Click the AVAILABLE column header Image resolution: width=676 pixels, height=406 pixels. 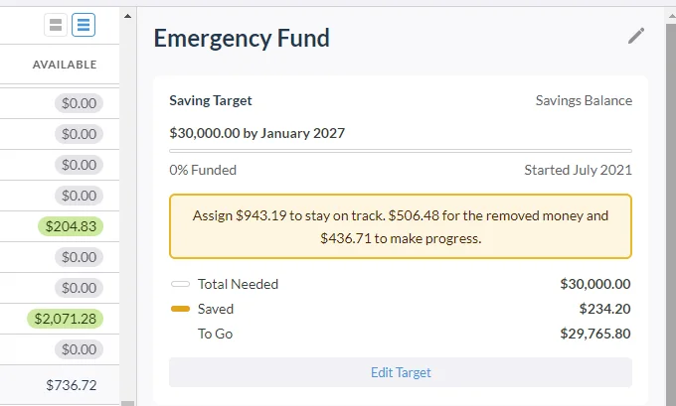[x=65, y=65]
